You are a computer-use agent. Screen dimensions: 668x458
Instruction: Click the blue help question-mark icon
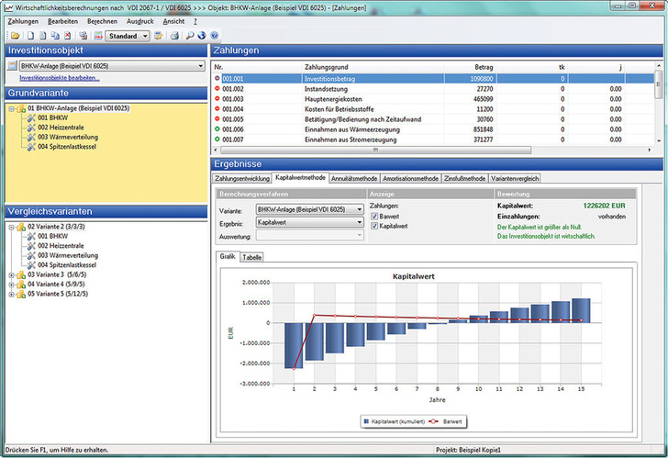click(x=213, y=36)
